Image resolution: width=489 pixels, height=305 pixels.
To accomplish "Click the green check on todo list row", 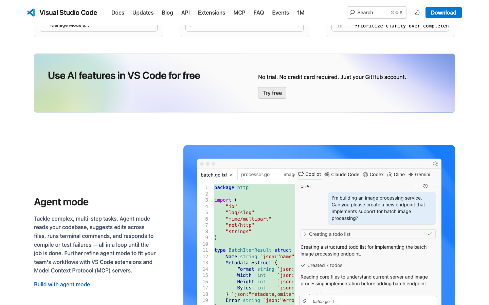I will 430,234.
